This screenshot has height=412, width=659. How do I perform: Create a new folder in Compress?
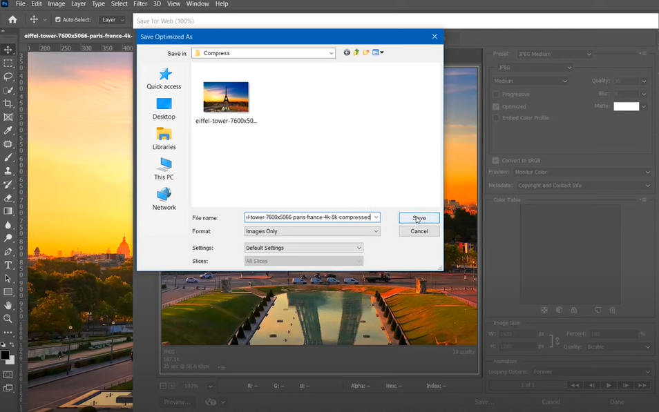[x=366, y=52]
